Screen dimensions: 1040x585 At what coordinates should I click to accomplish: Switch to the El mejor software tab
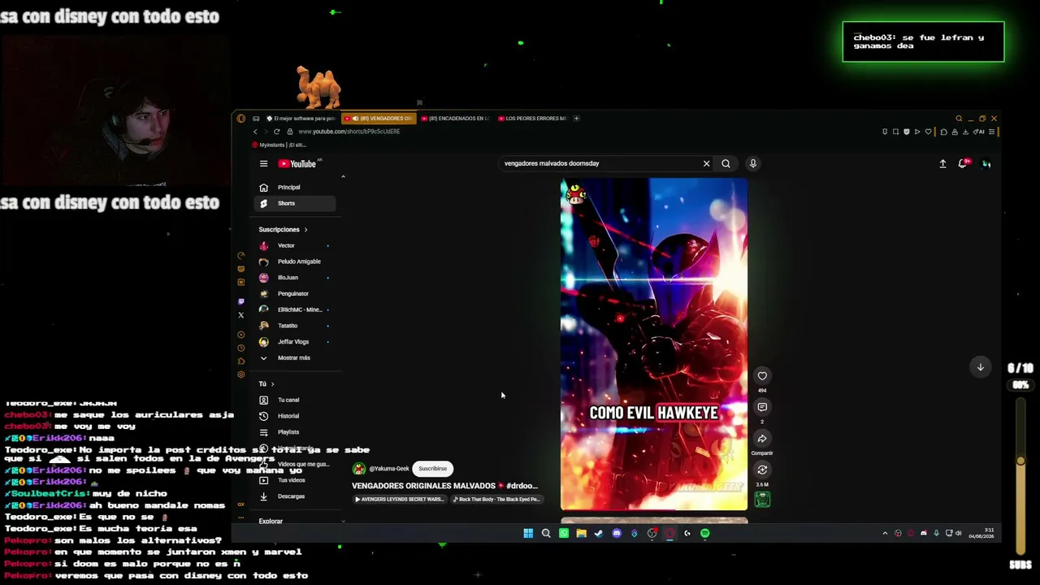coord(301,119)
